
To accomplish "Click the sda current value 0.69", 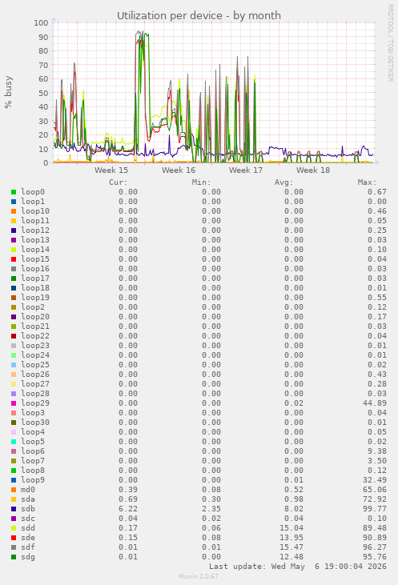I will tap(128, 499).
